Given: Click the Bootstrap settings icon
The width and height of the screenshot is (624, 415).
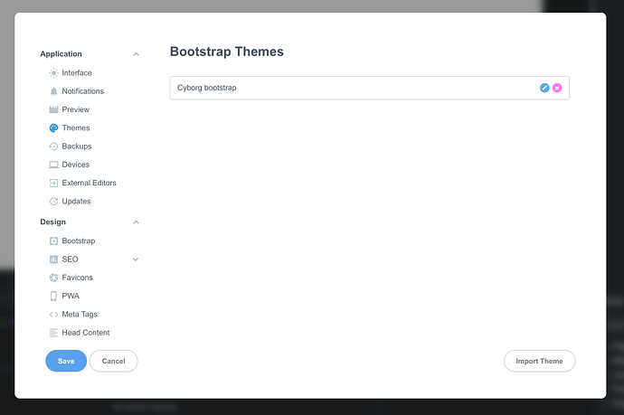Looking at the screenshot, I should click(x=53, y=241).
